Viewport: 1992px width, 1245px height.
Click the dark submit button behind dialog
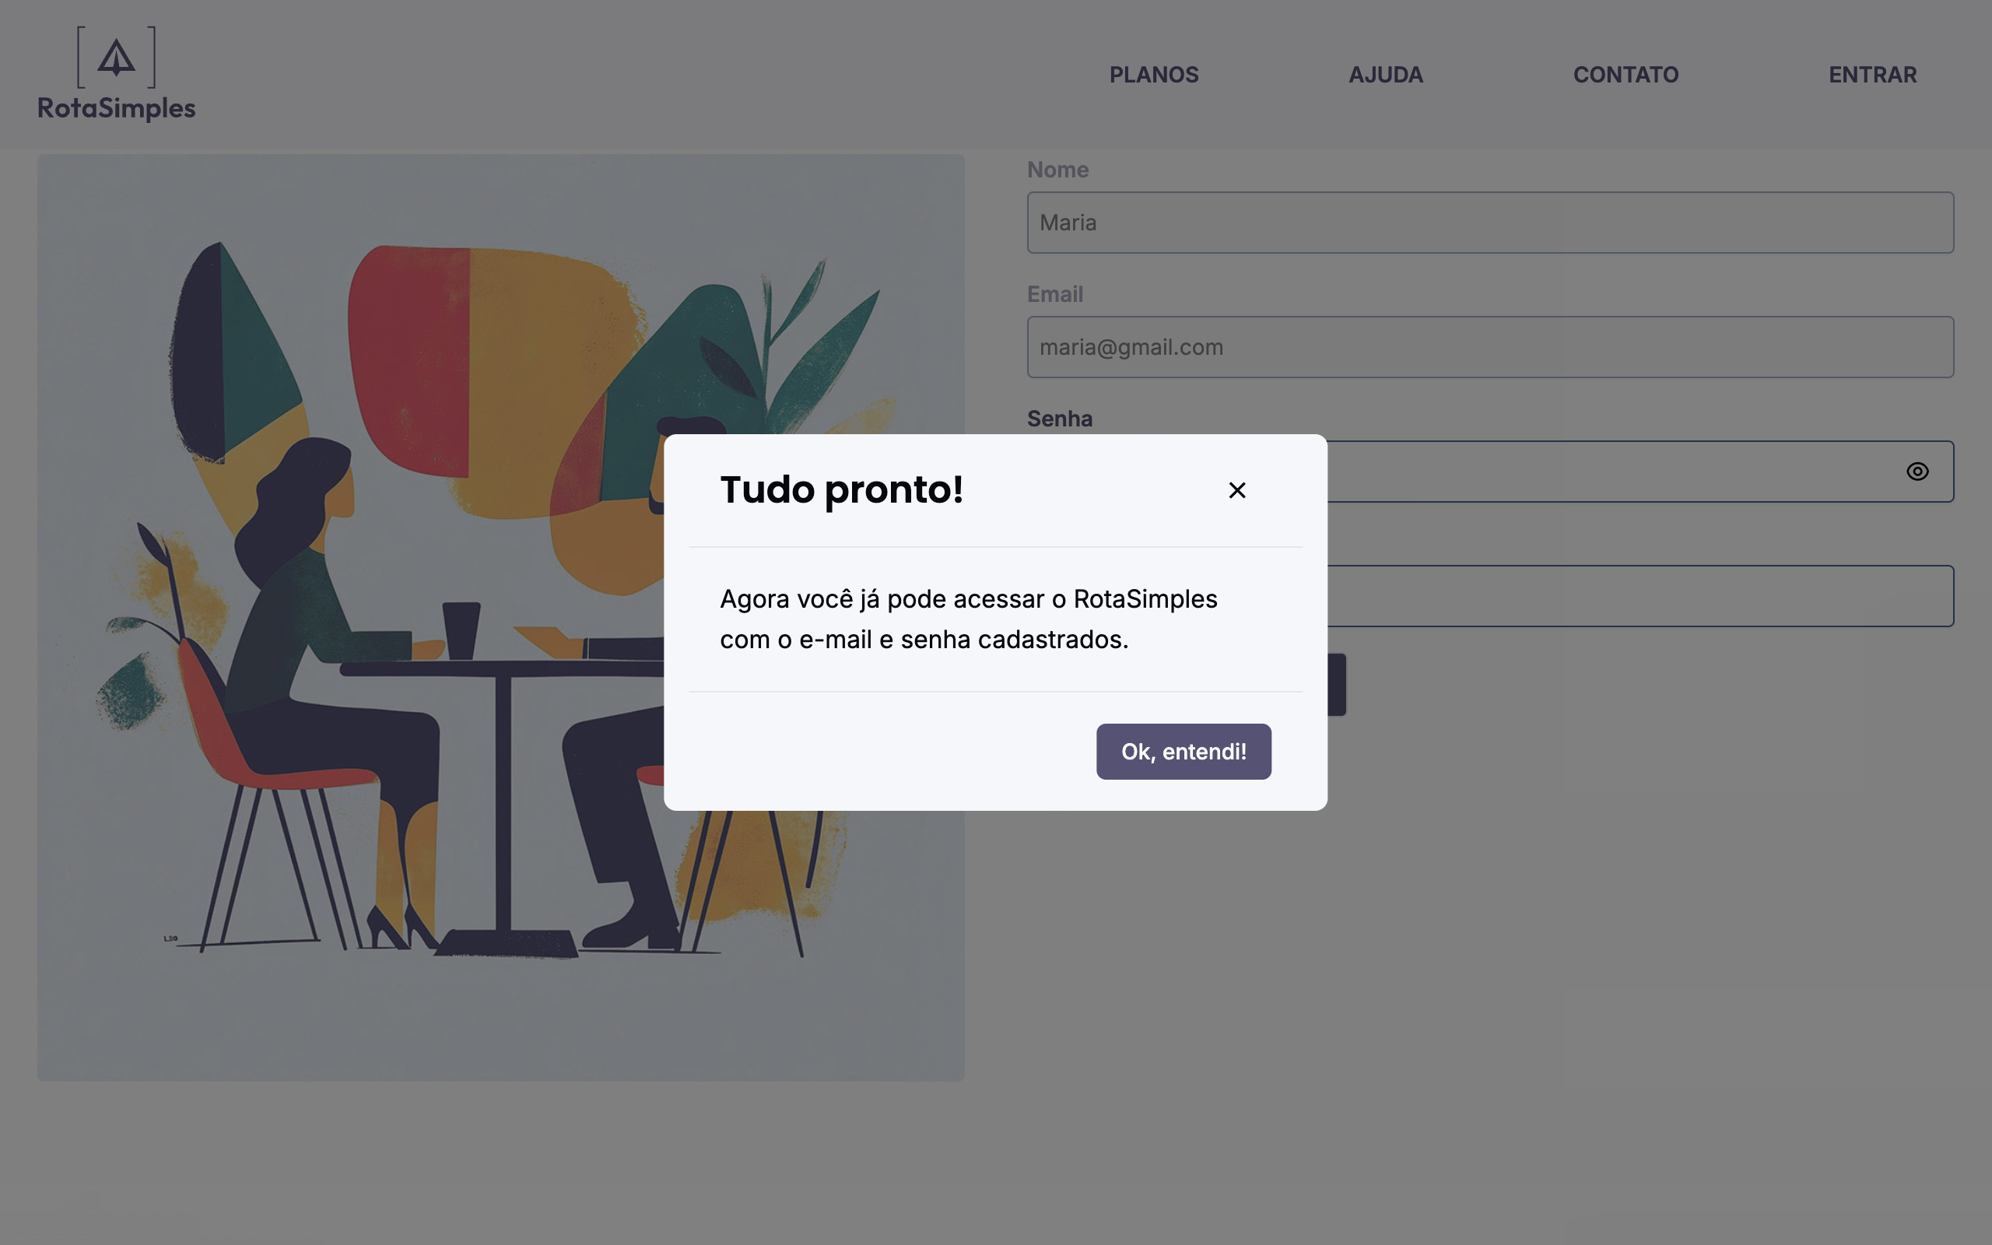[x=1337, y=685]
